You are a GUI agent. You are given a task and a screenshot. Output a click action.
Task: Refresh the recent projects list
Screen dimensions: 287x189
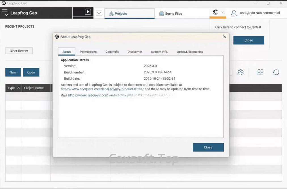tap(276, 72)
